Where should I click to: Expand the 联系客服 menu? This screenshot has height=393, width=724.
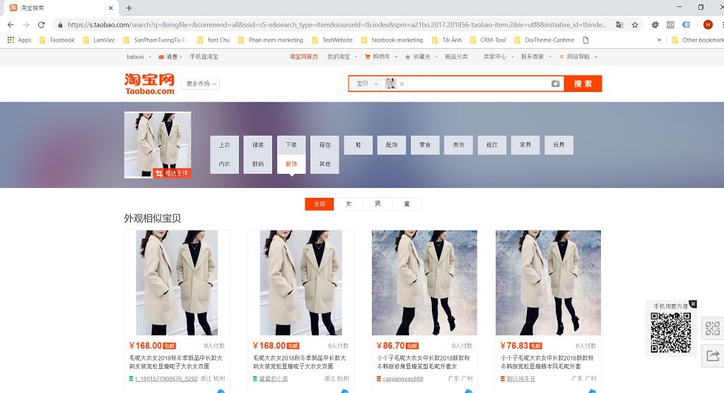536,57
